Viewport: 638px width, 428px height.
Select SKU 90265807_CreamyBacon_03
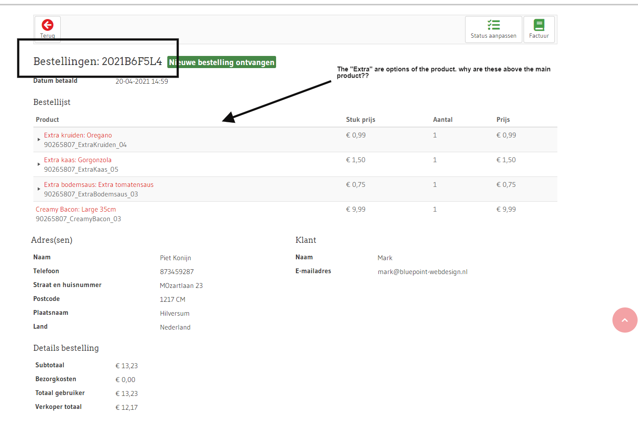(78, 219)
